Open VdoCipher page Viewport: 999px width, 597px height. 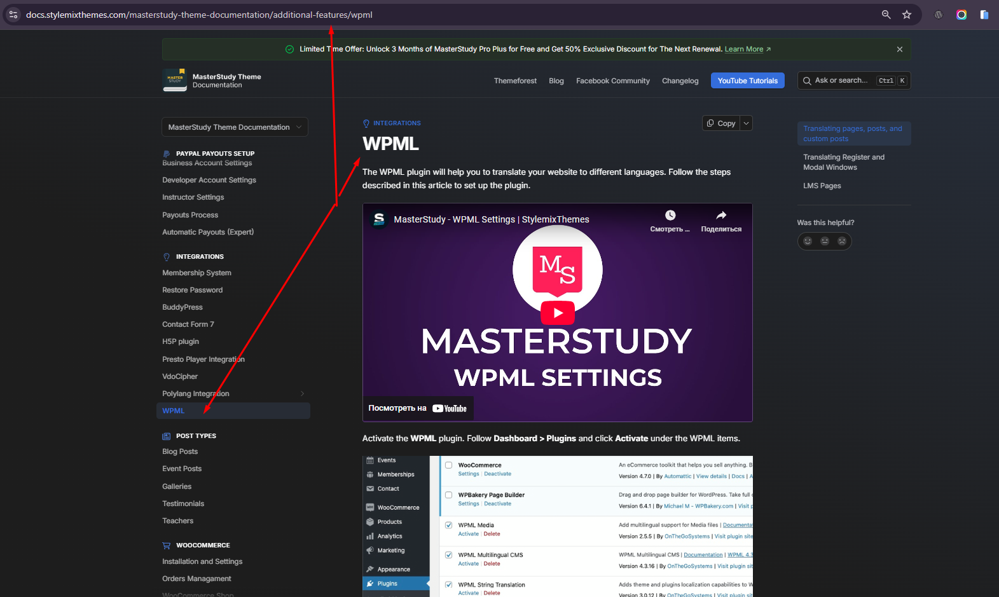tap(180, 376)
